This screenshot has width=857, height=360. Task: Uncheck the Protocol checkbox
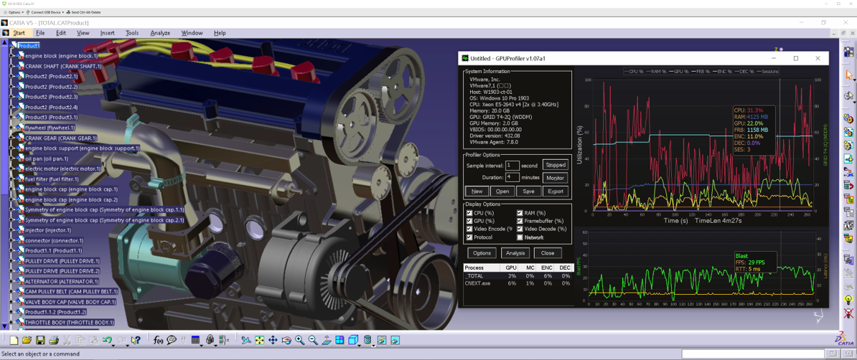coord(469,237)
